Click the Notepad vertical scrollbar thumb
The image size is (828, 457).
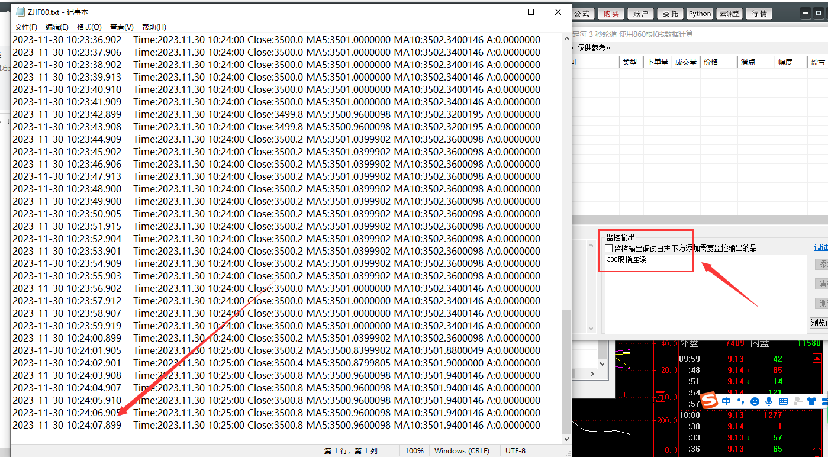coord(566,371)
